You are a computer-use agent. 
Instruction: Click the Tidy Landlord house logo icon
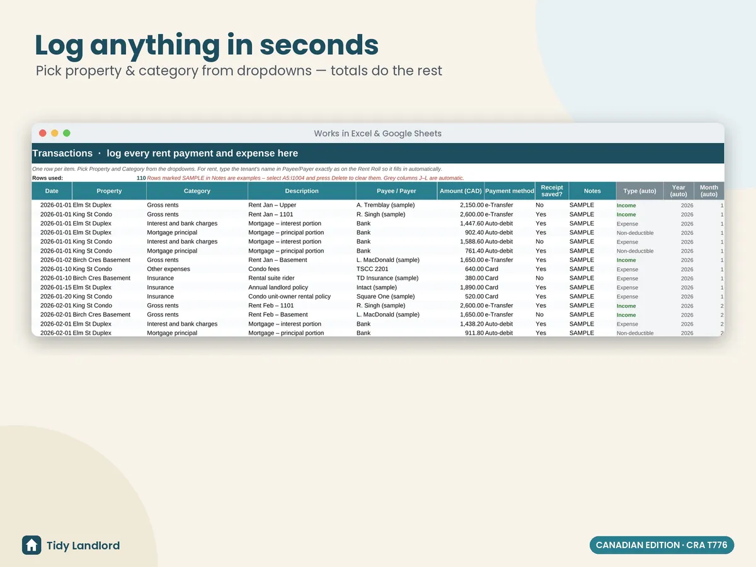31,546
